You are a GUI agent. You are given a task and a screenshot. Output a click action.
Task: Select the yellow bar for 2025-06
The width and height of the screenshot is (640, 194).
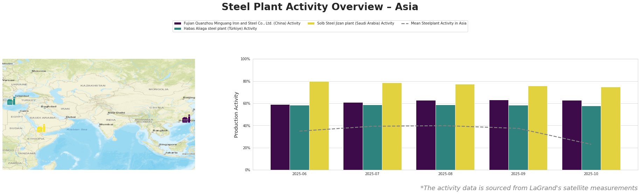pos(319,126)
